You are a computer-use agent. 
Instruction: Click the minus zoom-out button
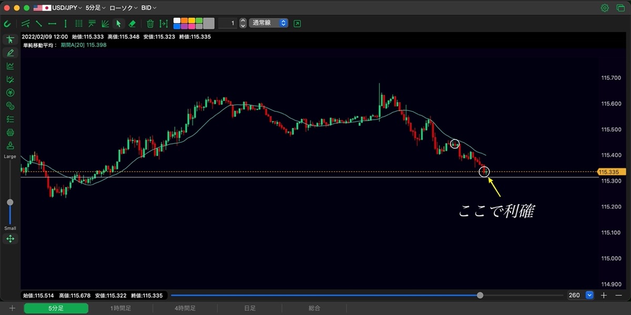point(618,295)
